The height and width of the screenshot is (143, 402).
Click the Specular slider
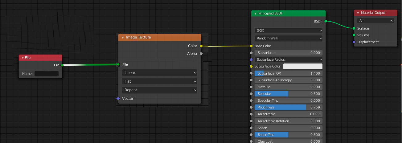point(289,94)
